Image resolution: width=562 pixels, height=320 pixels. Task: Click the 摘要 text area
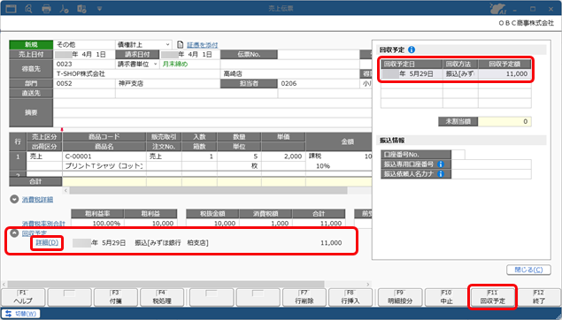(x=212, y=112)
